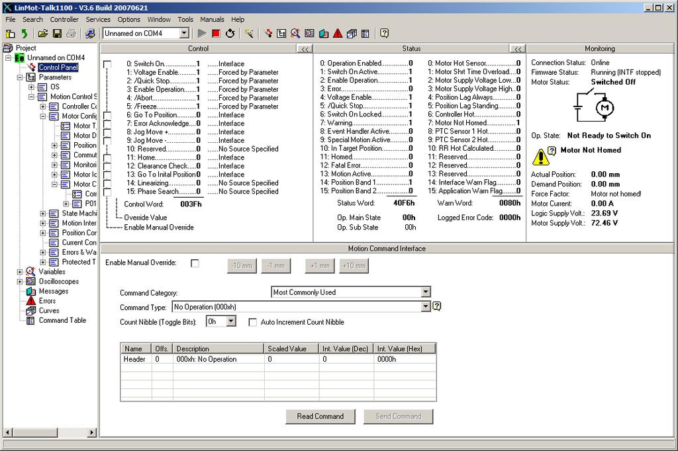Select Command Table in project tree
Viewport: 678px width, 451px height.
[62, 321]
